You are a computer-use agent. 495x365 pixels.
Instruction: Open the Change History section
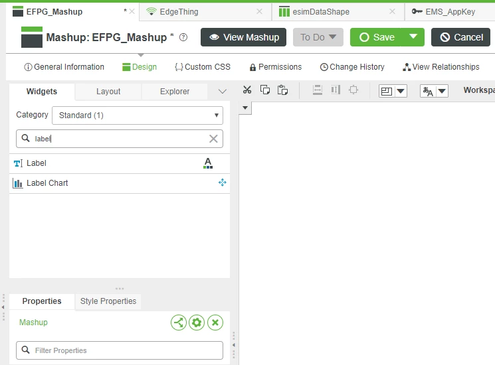pos(352,67)
